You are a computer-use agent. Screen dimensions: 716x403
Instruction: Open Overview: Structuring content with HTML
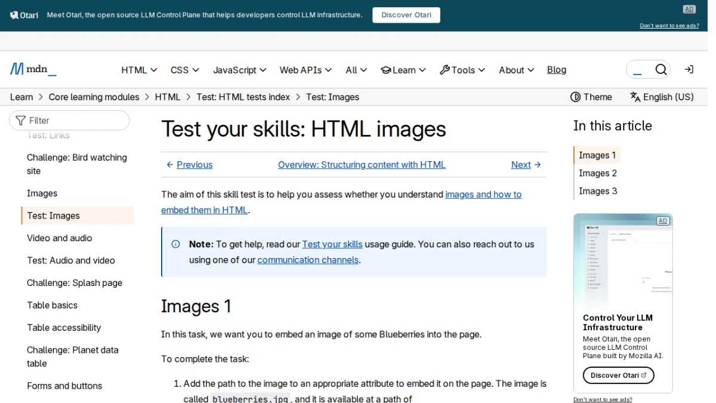(x=362, y=165)
